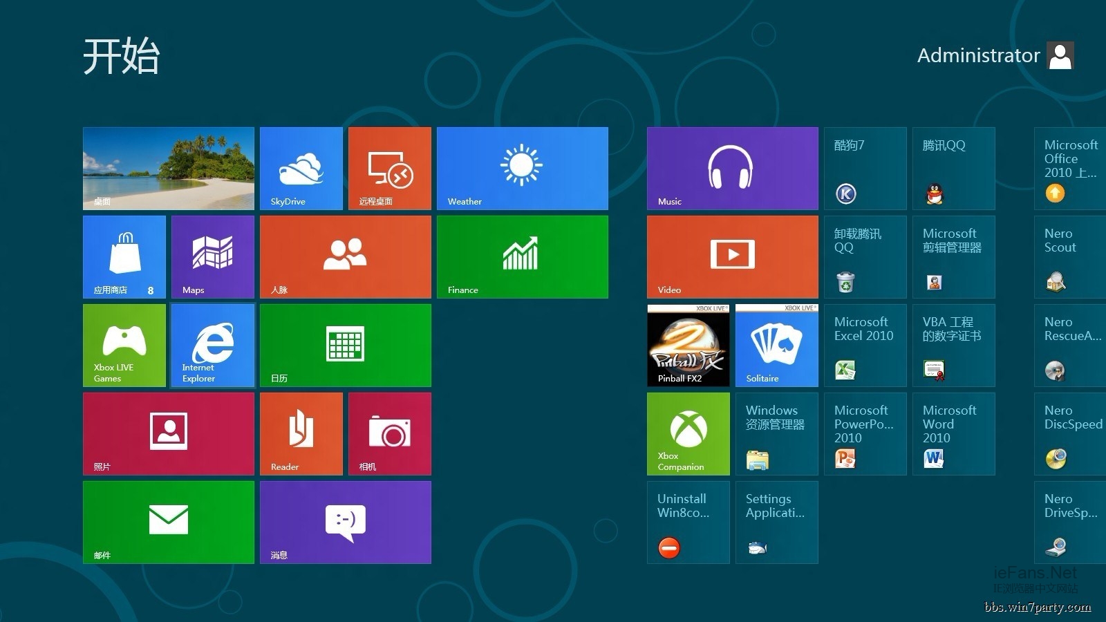Viewport: 1106px width, 622px height.
Task: Launch the Weather app tile
Action: (522, 169)
